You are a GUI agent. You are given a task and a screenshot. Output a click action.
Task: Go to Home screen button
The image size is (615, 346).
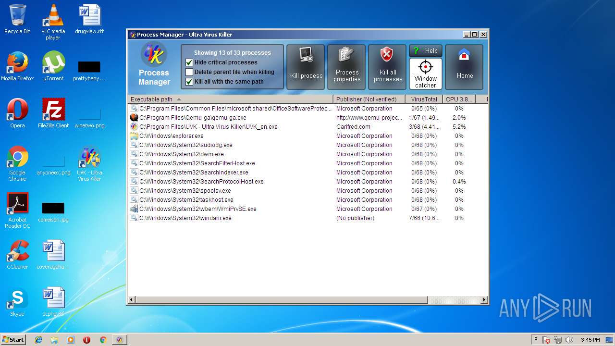465,67
